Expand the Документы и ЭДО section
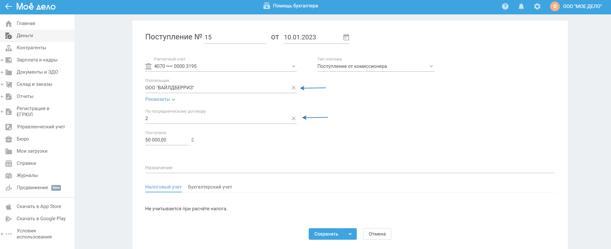 coord(2,72)
